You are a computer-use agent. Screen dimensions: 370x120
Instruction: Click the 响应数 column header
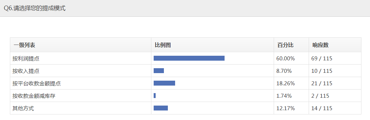(321, 45)
